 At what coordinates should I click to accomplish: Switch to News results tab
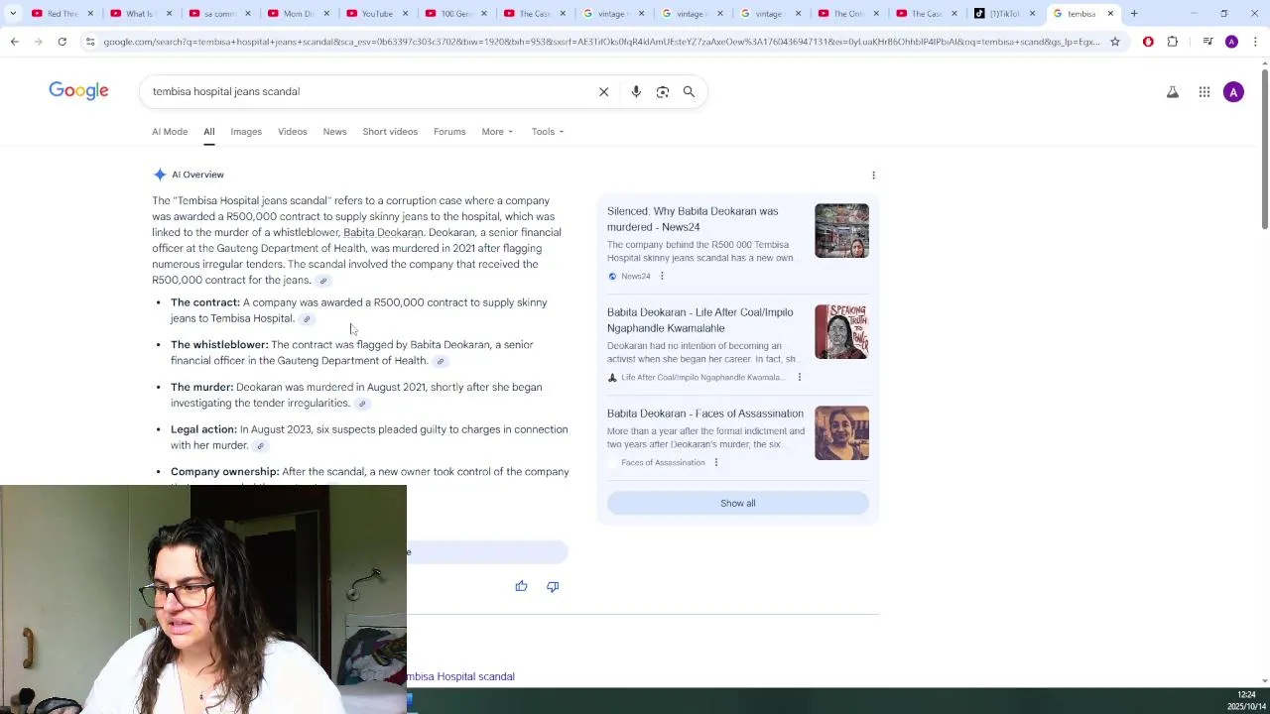[334, 132]
